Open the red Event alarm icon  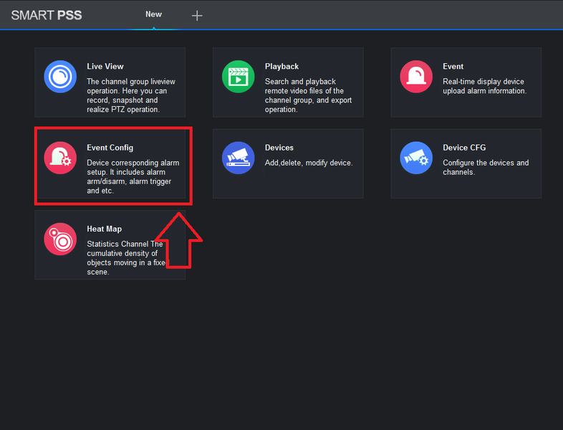pyautogui.click(x=416, y=77)
